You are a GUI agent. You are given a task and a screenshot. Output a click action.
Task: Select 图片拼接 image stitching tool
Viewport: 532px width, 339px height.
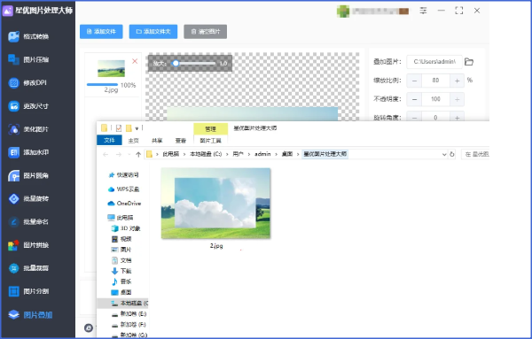coord(29,245)
